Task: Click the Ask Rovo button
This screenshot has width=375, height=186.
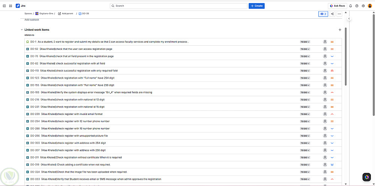Action: 337,6
